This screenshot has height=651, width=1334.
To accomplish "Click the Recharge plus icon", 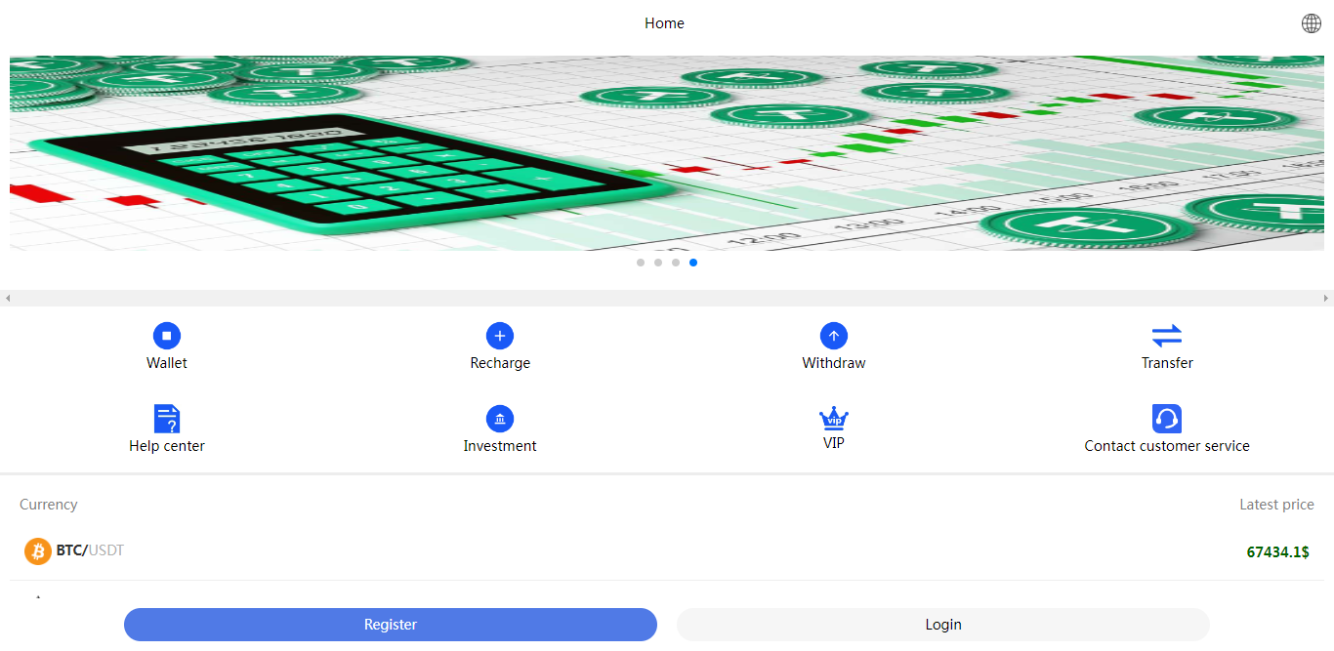I will 500,336.
